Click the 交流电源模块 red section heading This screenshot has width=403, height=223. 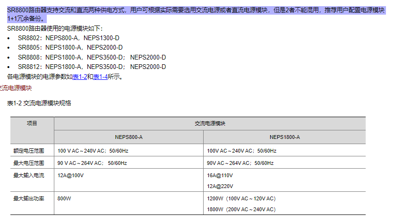point(16,88)
